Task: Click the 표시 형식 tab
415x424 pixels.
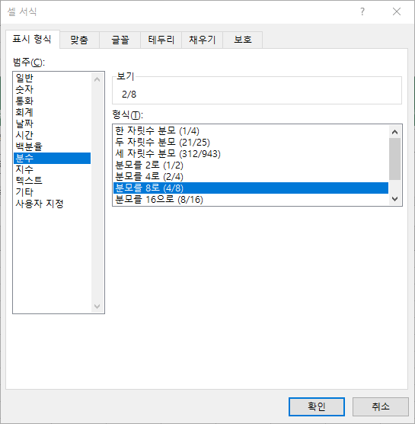Action: pos(32,40)
